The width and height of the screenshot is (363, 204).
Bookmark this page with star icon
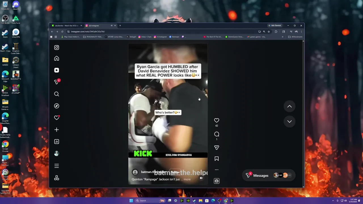click(x=269, y=31)
